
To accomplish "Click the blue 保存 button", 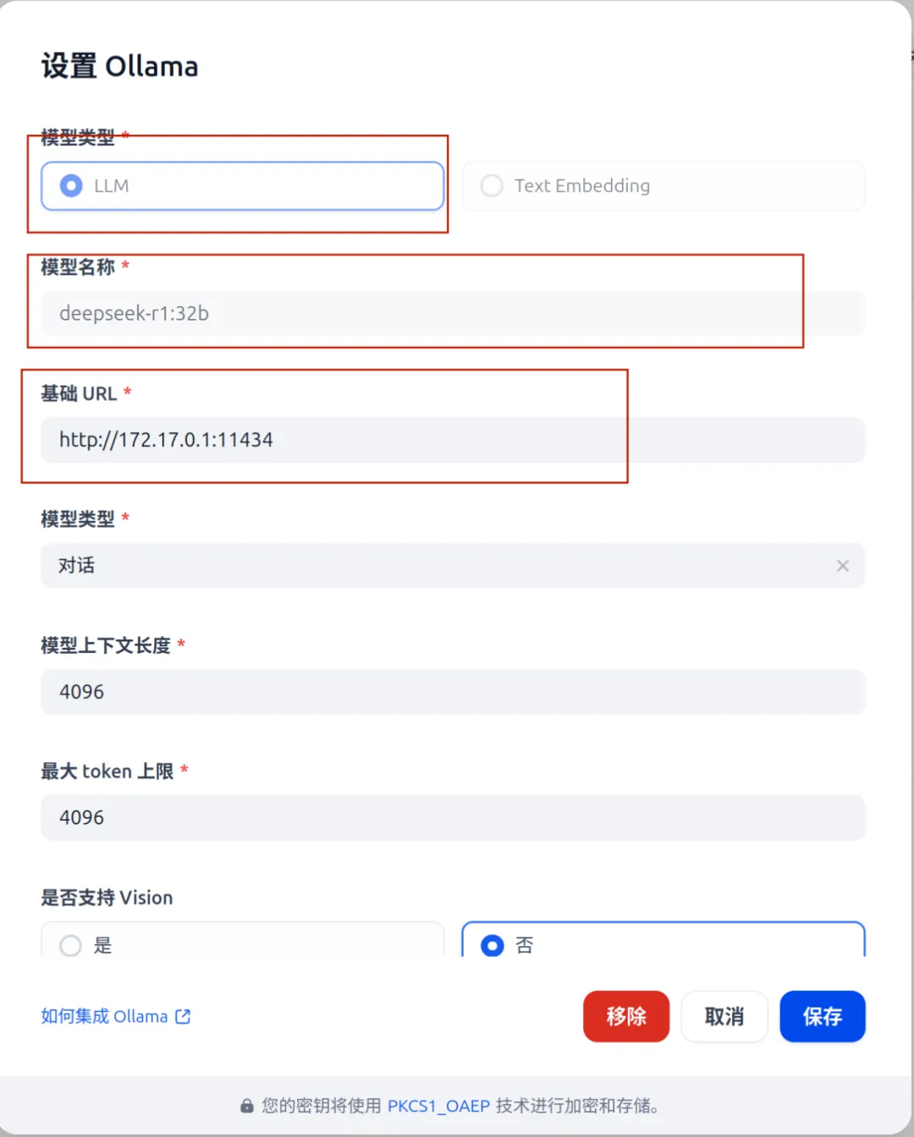I will [x=823, y=1016].
